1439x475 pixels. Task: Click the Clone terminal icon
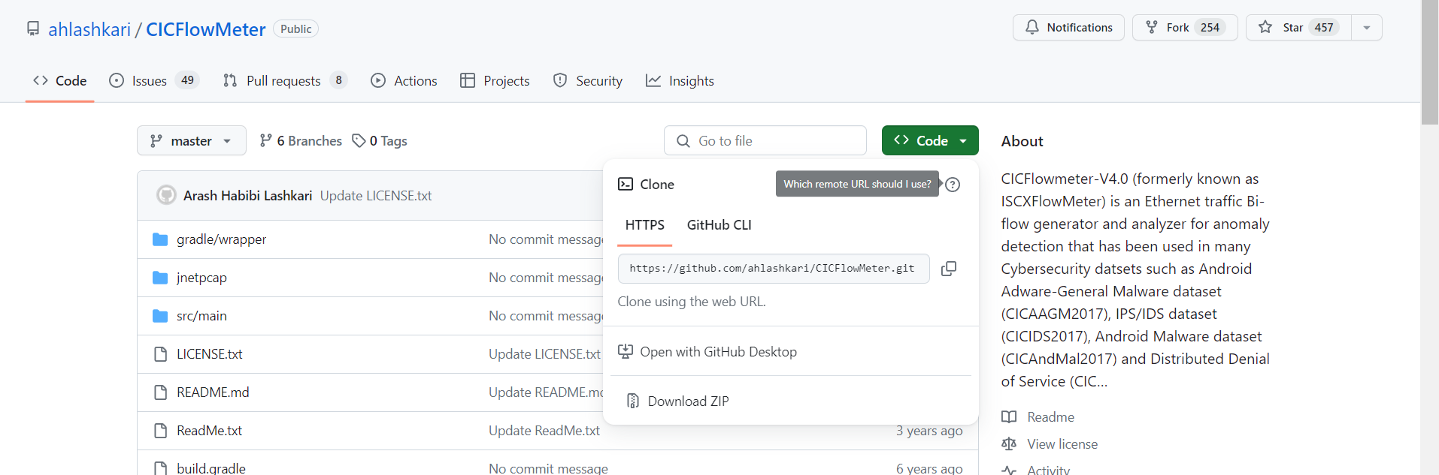click(x=626, y=184)
